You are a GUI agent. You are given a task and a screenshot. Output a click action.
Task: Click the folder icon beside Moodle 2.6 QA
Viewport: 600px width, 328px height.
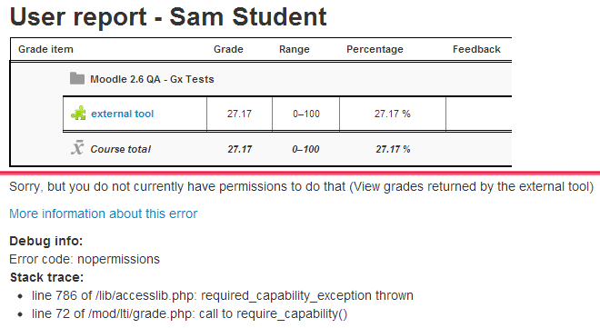click(x=77, y=79)
